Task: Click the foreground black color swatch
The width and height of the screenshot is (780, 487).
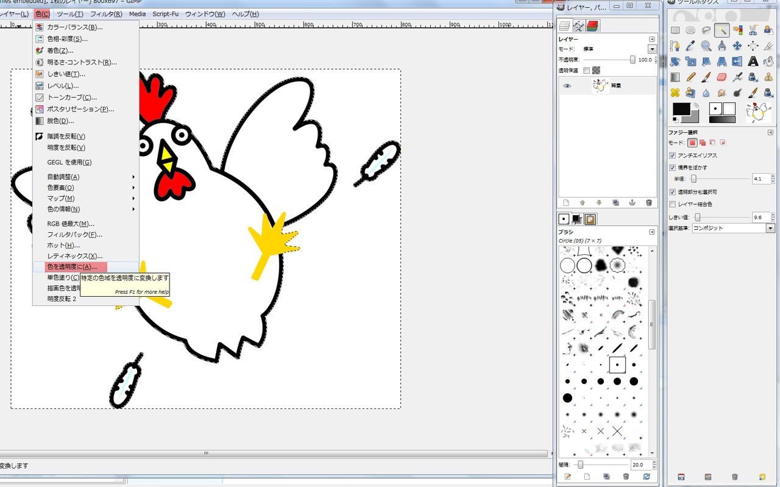Action: (x=681, y=110)
